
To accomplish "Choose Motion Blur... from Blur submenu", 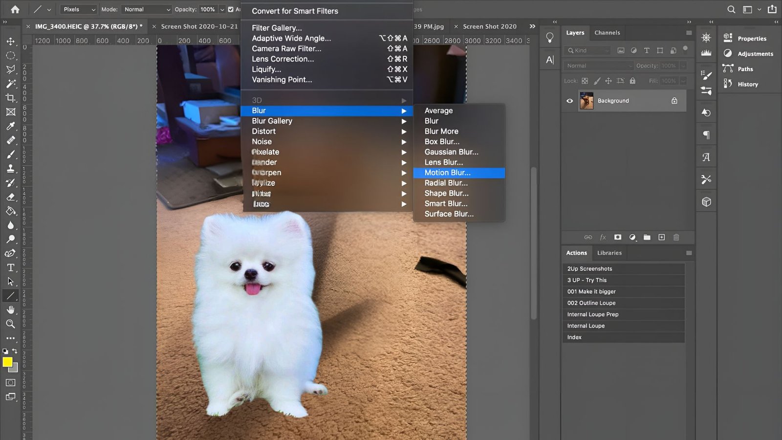I will 459,173.
